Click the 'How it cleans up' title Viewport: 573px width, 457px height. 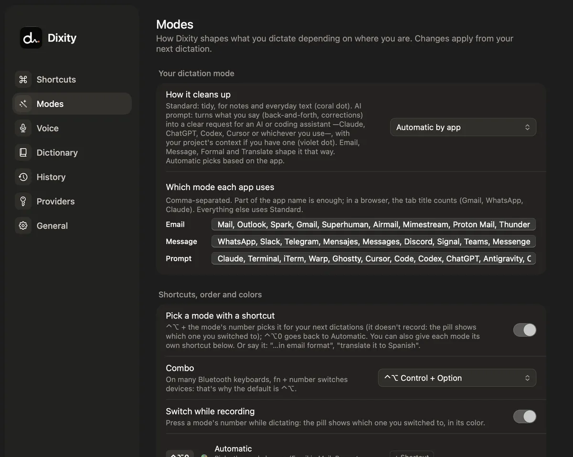198,95
